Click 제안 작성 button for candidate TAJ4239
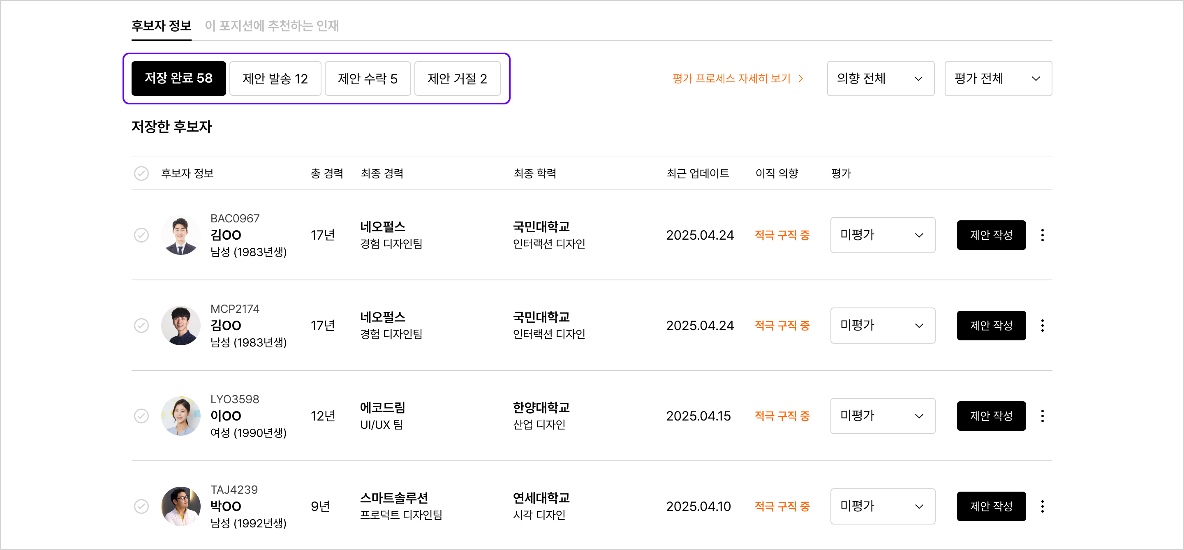Screen dimensions: 1184x550 point(991,506)
